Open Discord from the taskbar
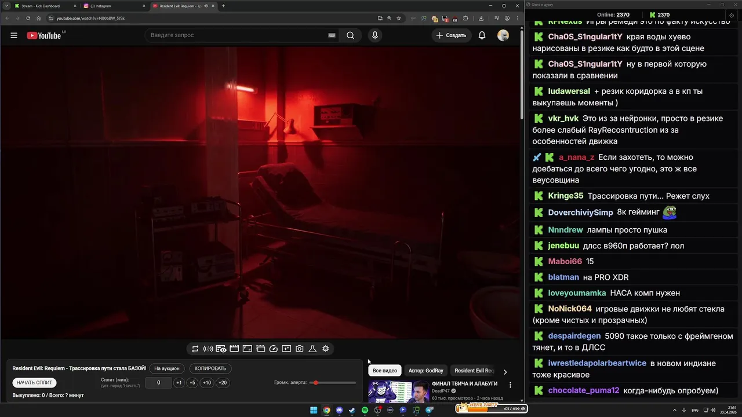The width and height of the screenshot is (742, 417). pyautogui.click(x=339, y=410)
